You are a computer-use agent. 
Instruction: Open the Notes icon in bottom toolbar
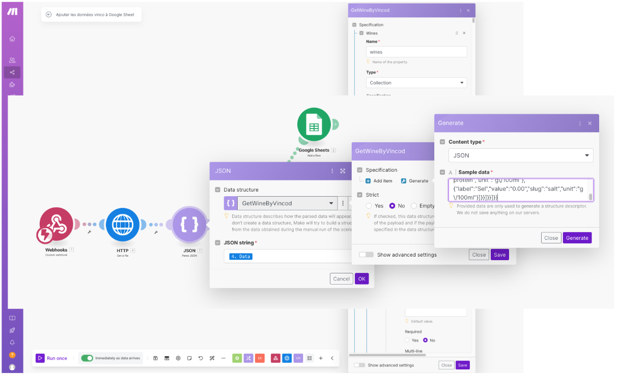(189, 358)
